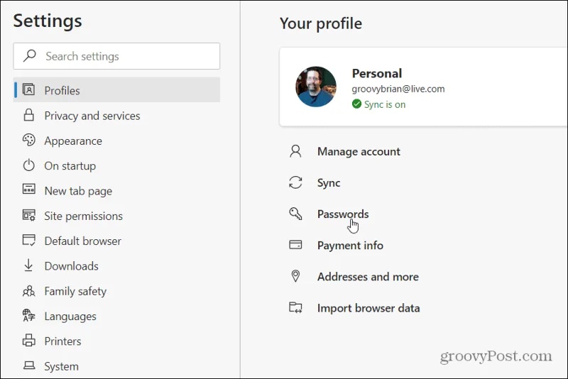Open Site permissions settings
The image size is (568, 379).
coord(116,216)
